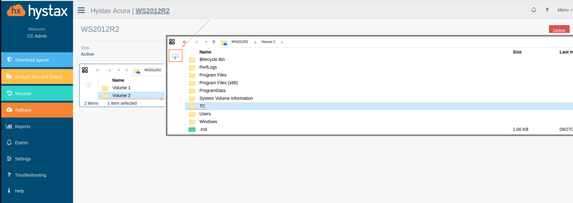The height and width of the screenshot is (203, 573).
Task: Select the Volume 2 folder
Action: (131, 95)
